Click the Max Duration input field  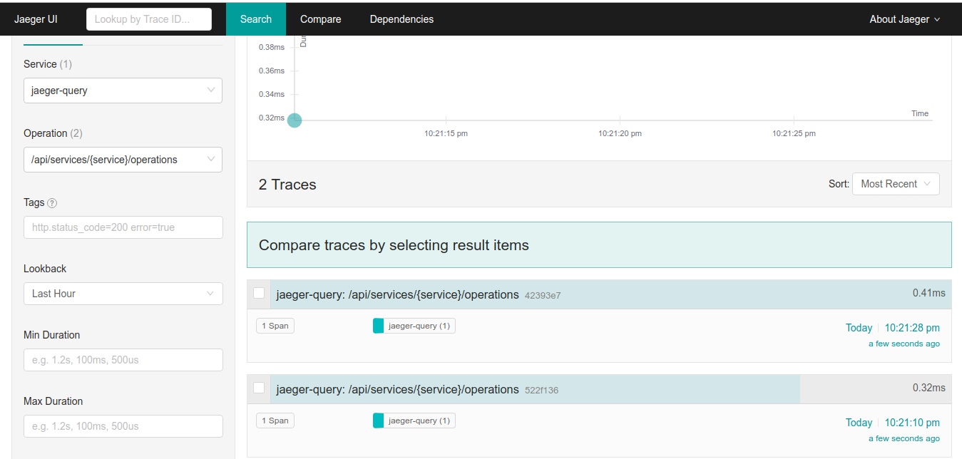tap(123, 426)
